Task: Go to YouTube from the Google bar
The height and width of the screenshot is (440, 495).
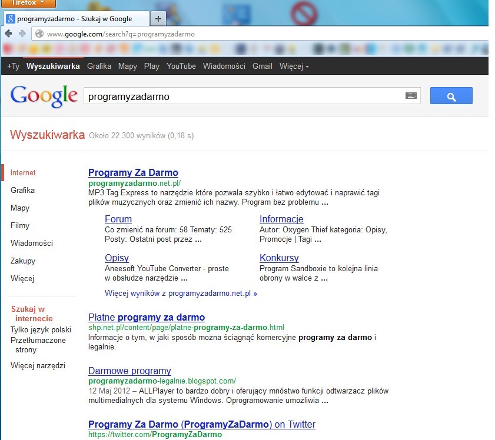Action: pos(181,66)
